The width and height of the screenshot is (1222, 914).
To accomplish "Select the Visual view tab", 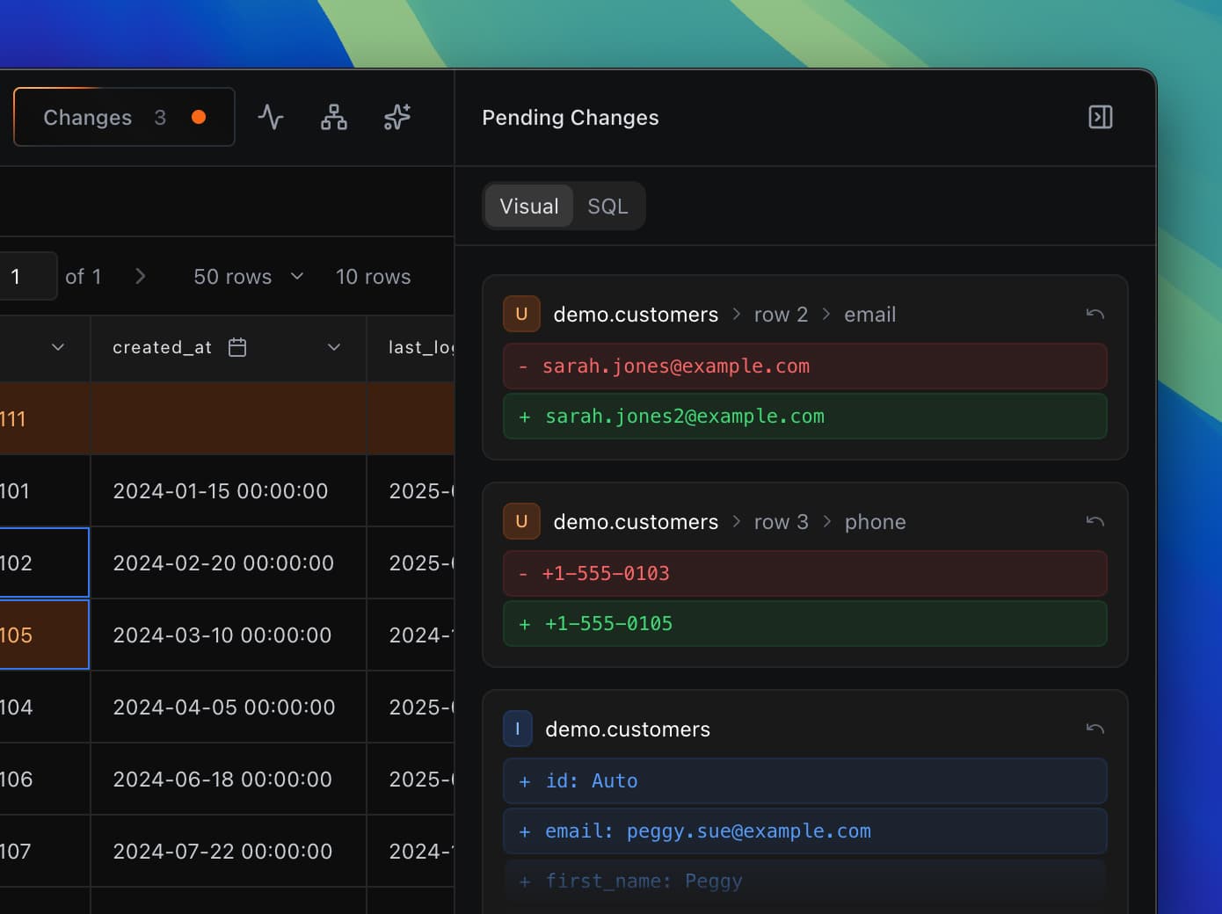I will (529, 207).
